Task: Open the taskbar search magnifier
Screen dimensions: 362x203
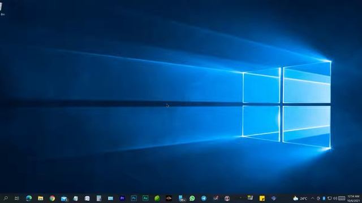Action: [x=6, y=198]
